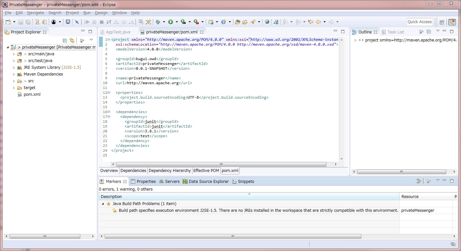Click the Skip All Breakpoints icon
Viewport: 461px width, 251px height.
pyautogui.click(x=77, y=22)
